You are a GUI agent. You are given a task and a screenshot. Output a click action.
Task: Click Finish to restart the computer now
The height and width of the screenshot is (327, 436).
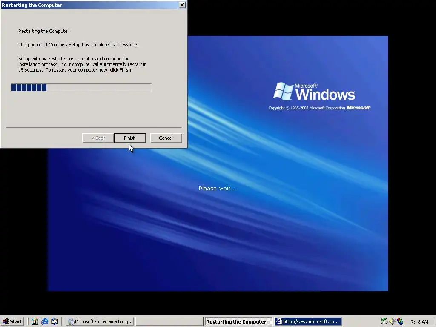tap(130, 138)
